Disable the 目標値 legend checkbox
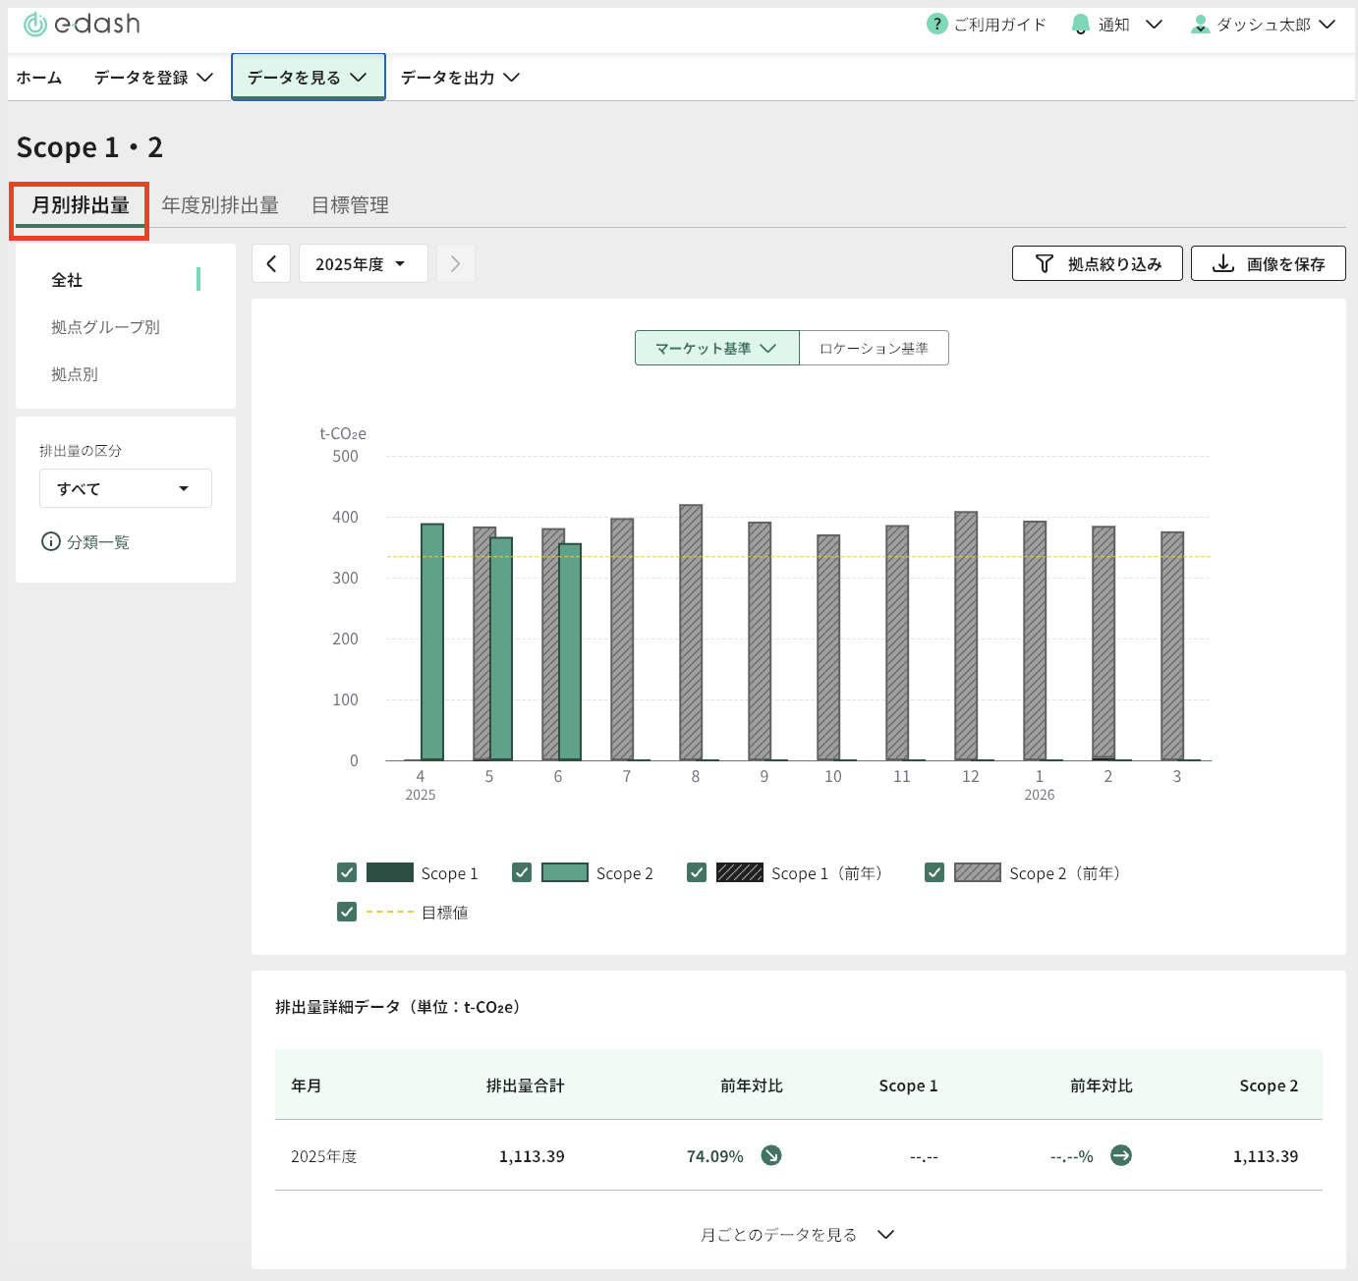Image resolution: width=1358 pixels, height=1281 pixels. [347, 912]
